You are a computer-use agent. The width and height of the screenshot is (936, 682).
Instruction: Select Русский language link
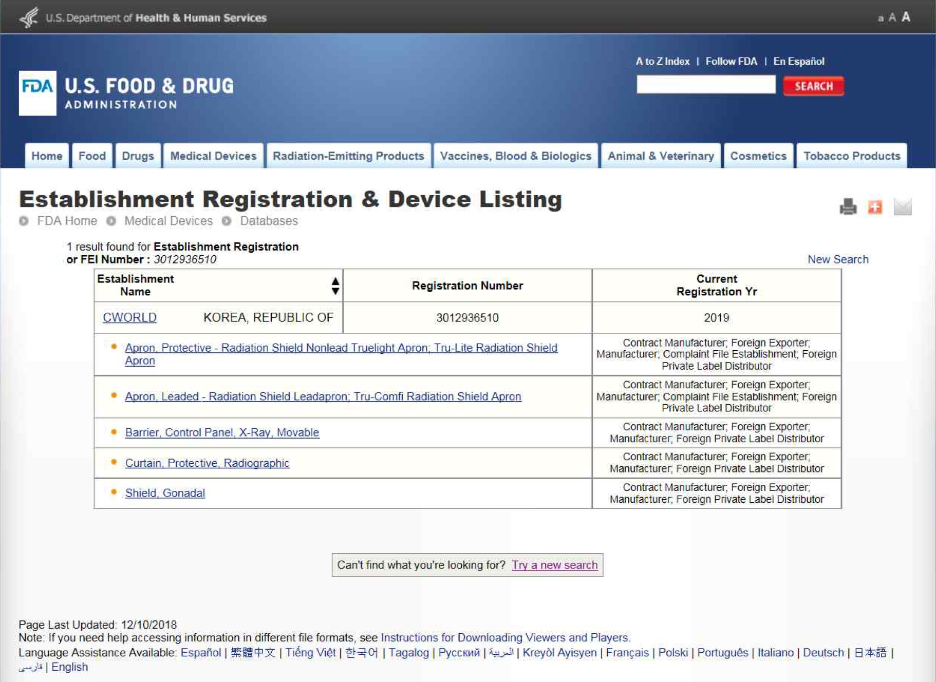[x=459, y=652]
